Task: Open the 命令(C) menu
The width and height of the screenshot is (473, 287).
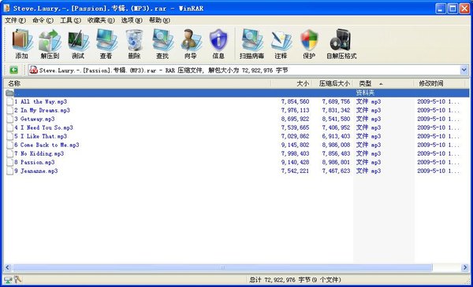Action: point(43,20)
